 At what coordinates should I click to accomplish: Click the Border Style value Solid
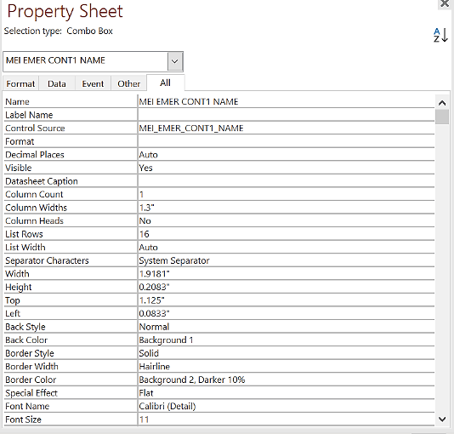click(286, 353)
